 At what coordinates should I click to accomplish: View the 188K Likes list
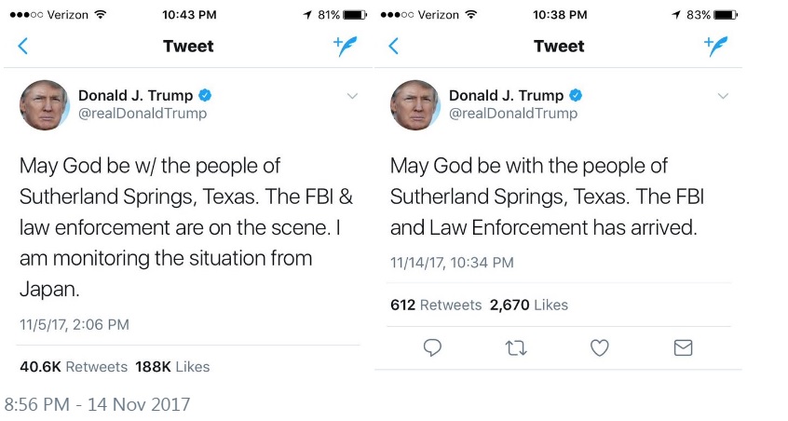pos(172,366)
